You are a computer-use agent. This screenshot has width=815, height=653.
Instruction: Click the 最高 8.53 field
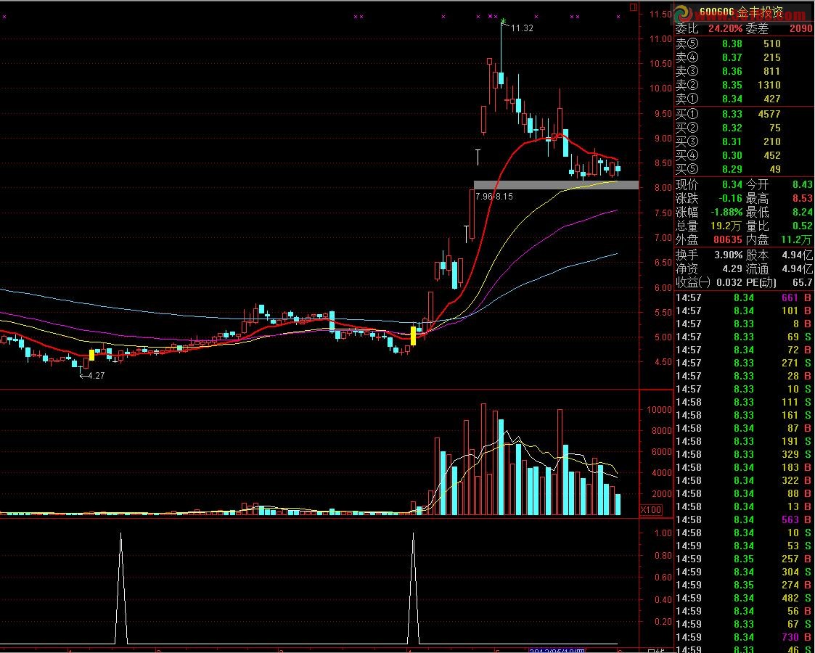pos(779,199)
